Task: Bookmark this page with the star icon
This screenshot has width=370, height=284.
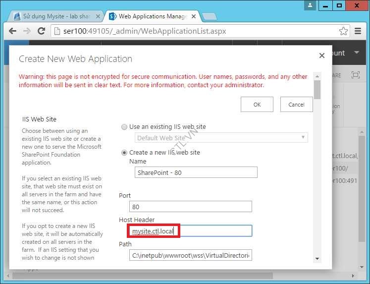Action: tap(343, 31)
